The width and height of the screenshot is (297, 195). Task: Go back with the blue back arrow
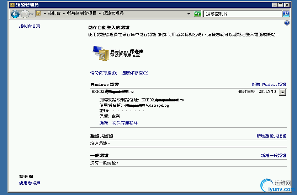pos(15,14)
